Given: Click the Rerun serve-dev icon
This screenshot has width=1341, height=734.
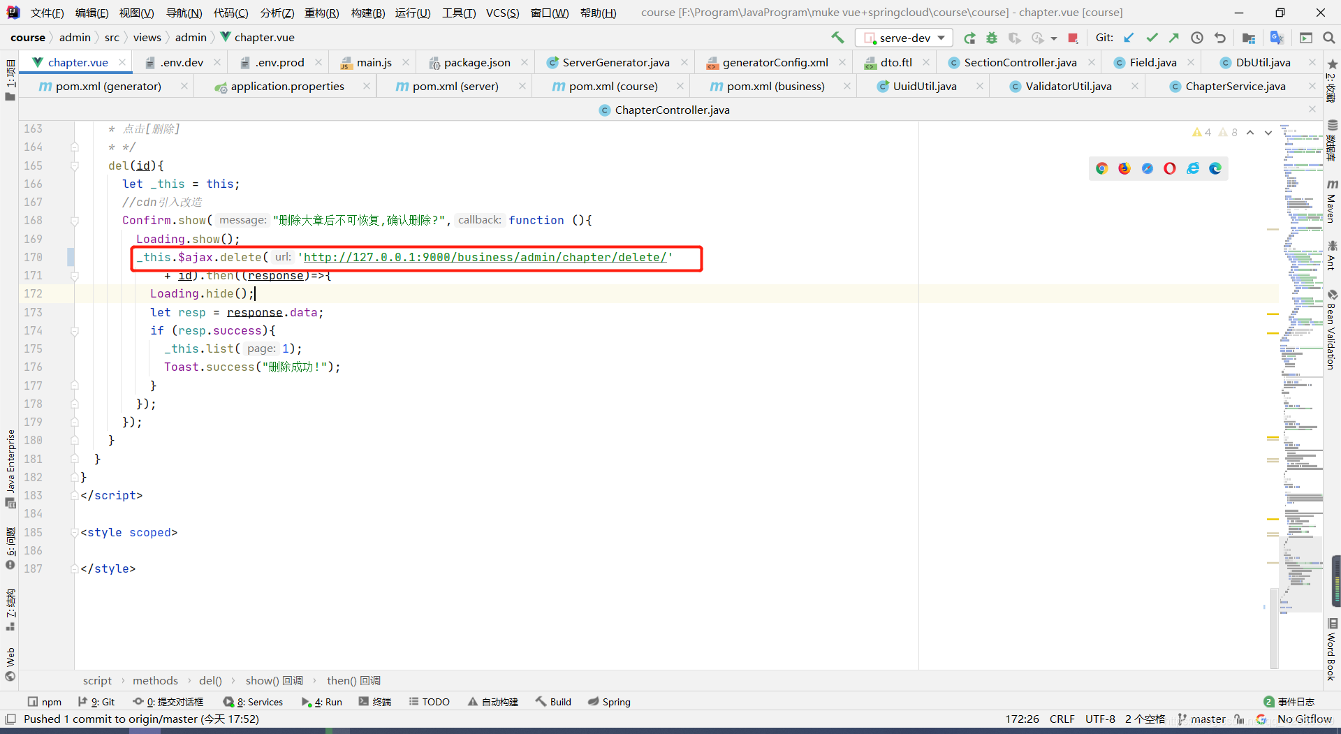Looking at the screenshot, I should 969,38.
